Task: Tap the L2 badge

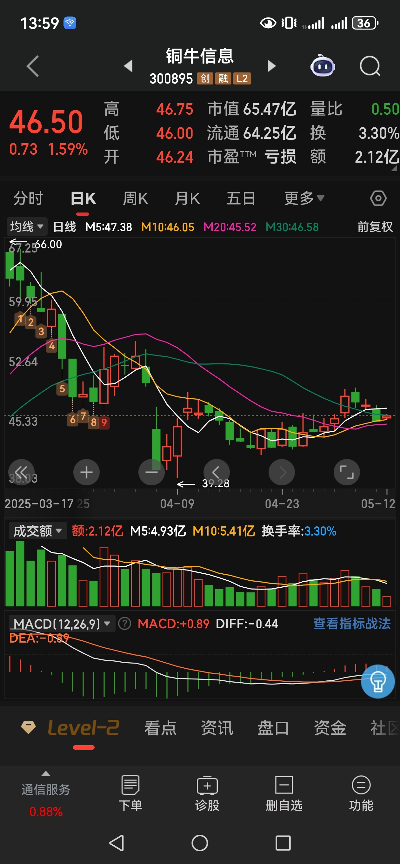Action: pos(242,78)
